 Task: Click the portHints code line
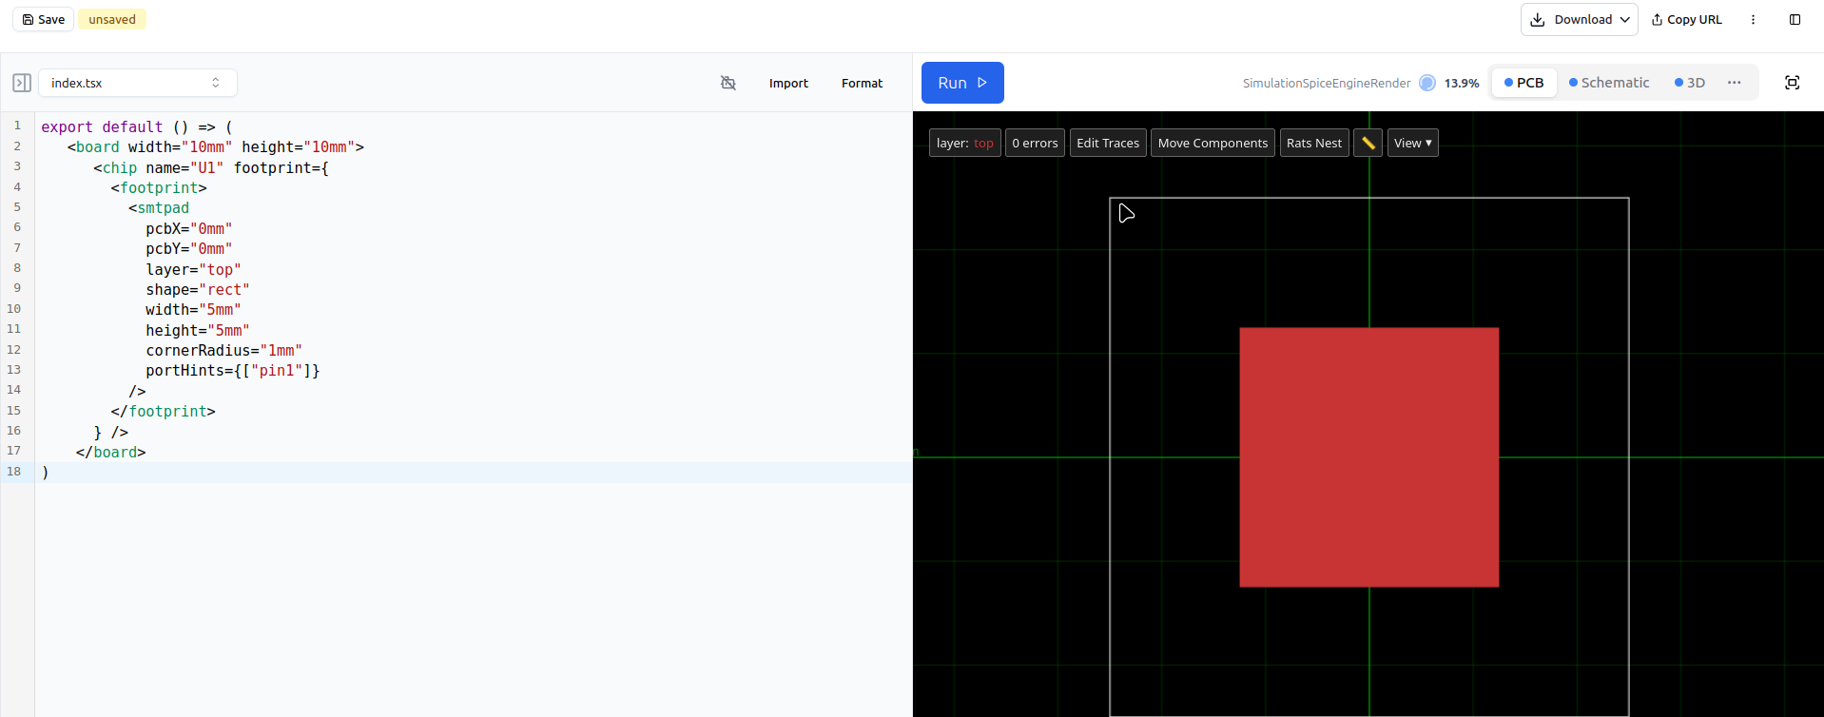coord(232,371)
